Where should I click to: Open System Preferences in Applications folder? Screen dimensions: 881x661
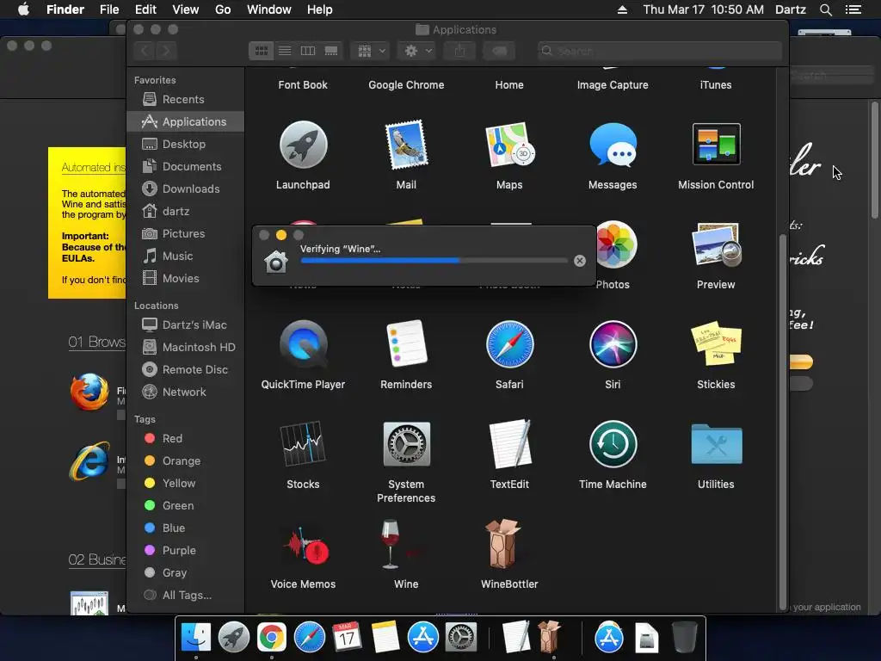click(x=406, y=444)
